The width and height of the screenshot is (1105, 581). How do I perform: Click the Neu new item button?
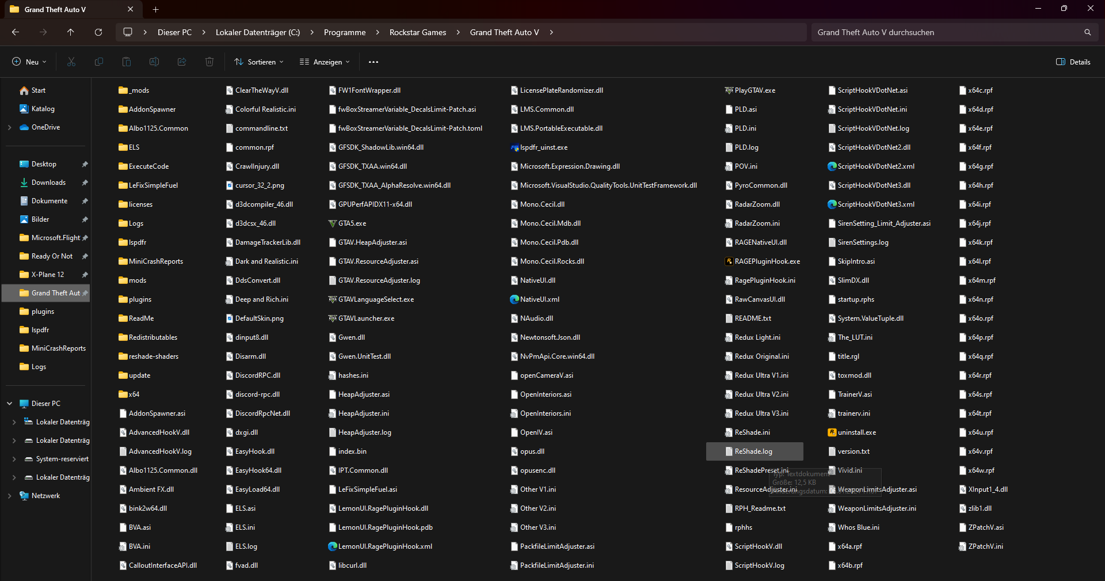click(x=29, y=62)
